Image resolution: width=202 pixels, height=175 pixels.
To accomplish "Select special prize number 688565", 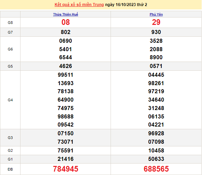I will tap(156, 169).
